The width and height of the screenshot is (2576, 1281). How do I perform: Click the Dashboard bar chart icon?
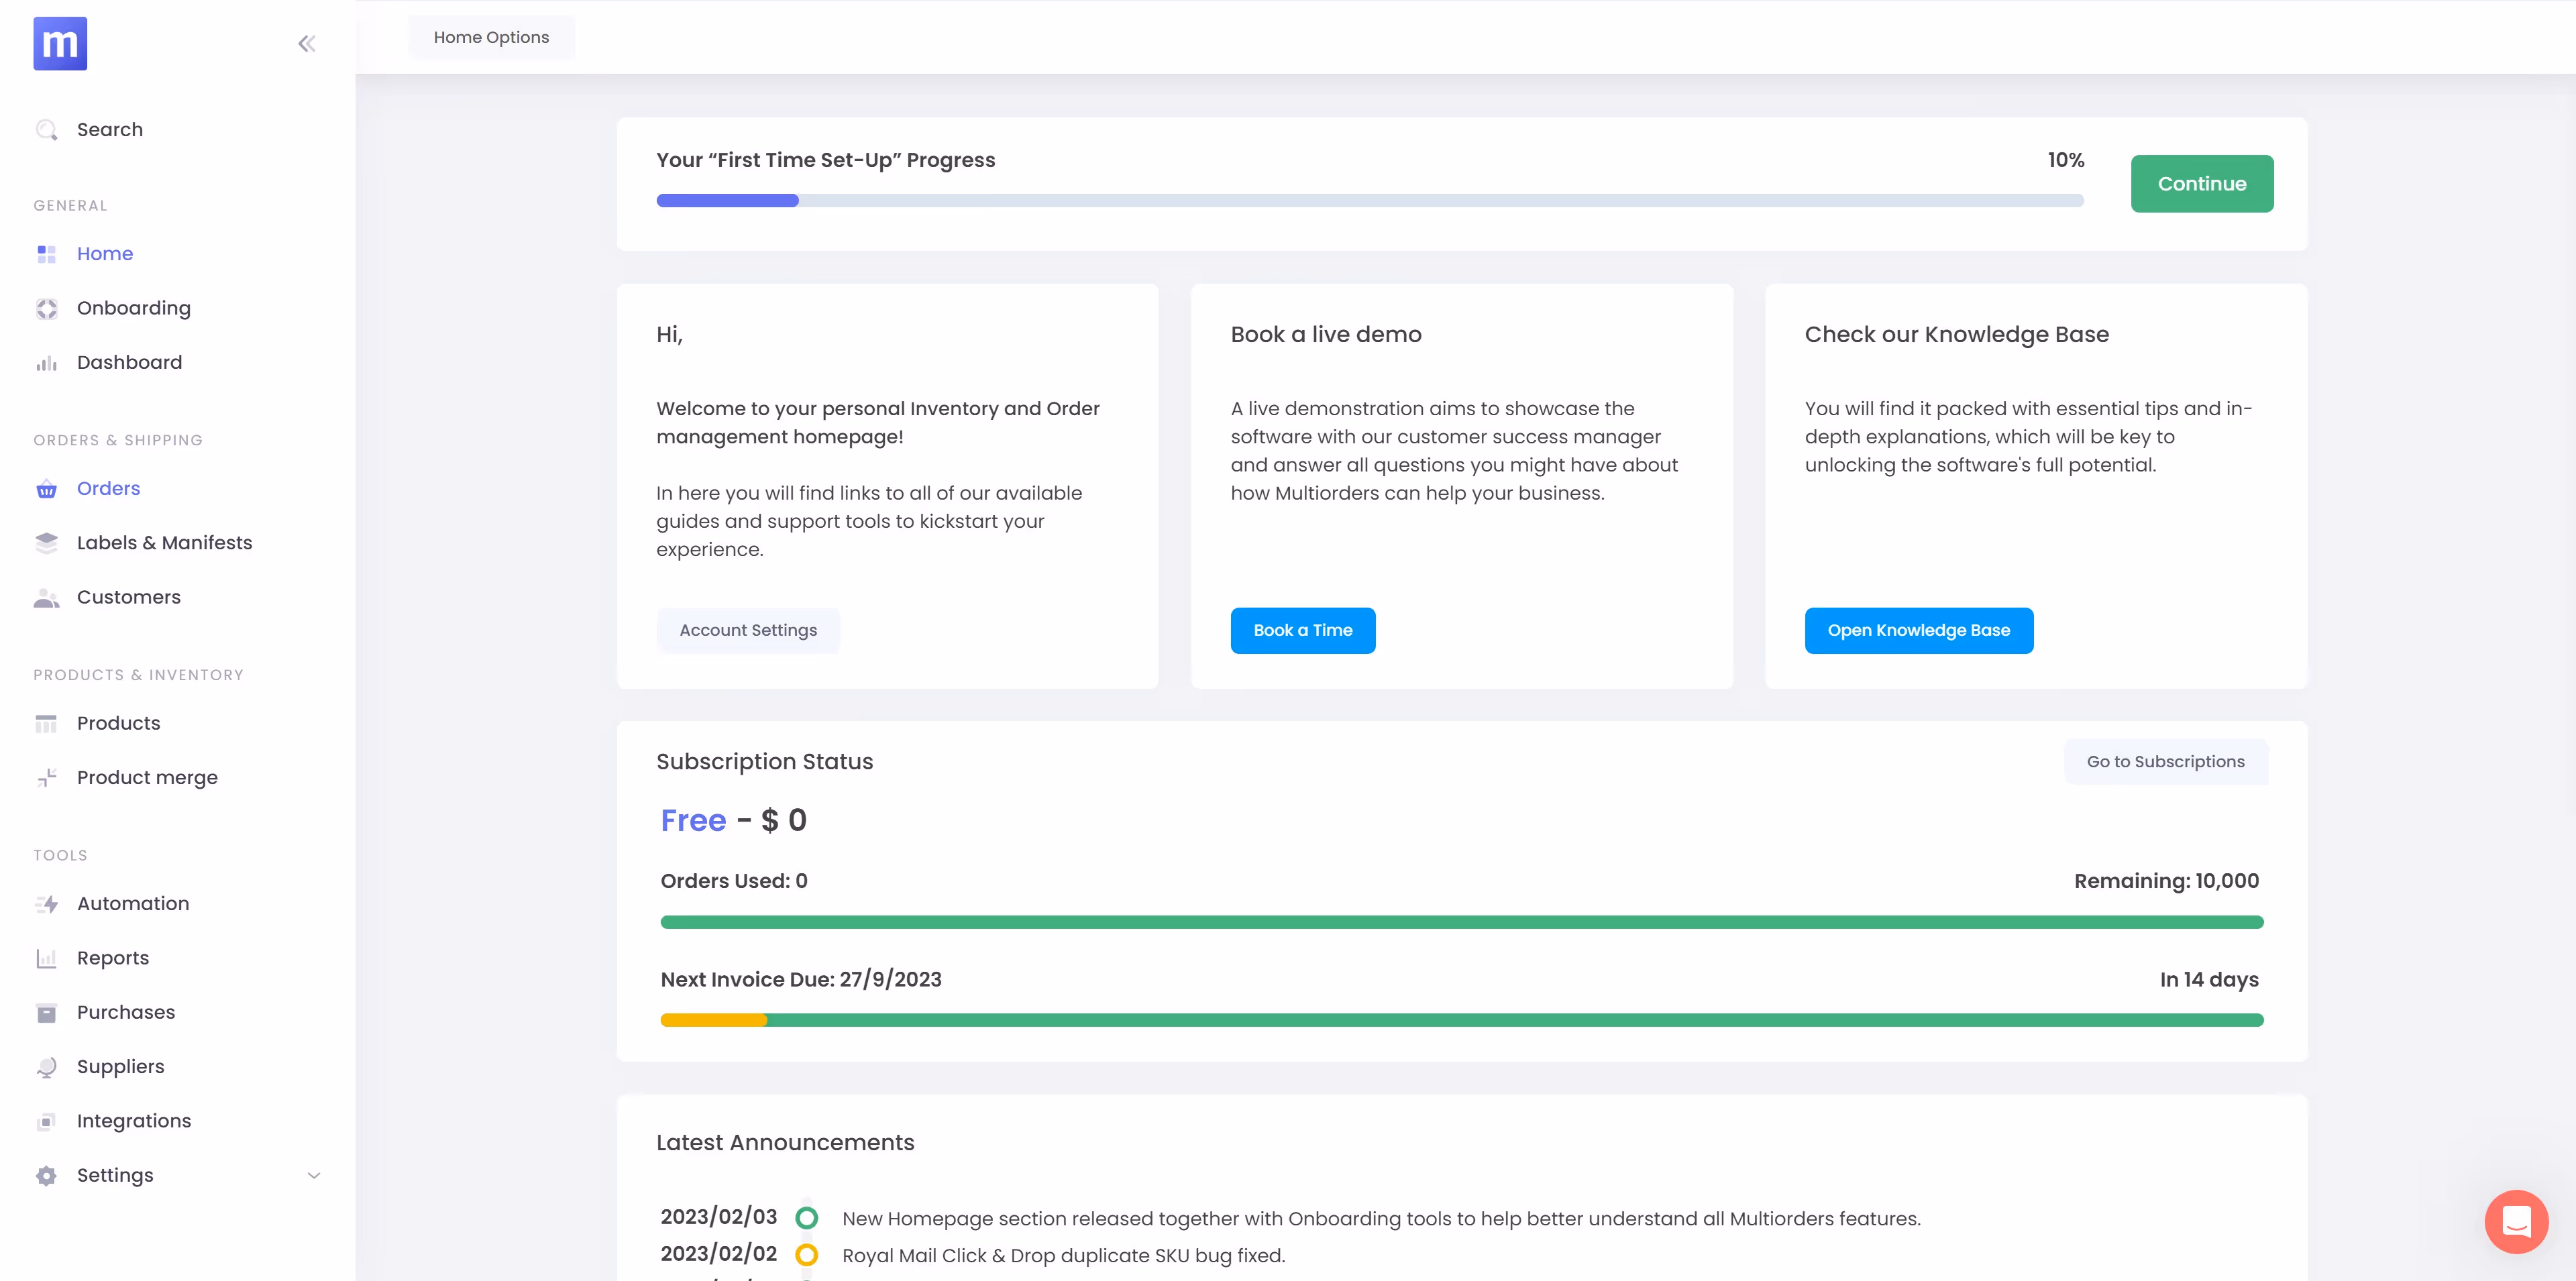pyautogui.click(x=46, y=363)
